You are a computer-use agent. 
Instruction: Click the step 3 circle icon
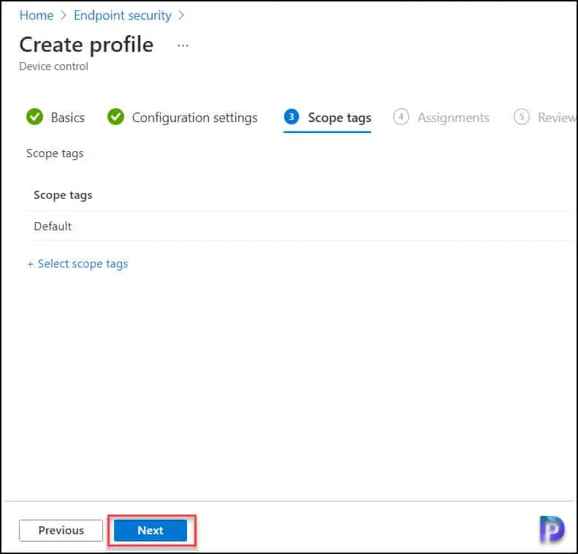(292, 117)
